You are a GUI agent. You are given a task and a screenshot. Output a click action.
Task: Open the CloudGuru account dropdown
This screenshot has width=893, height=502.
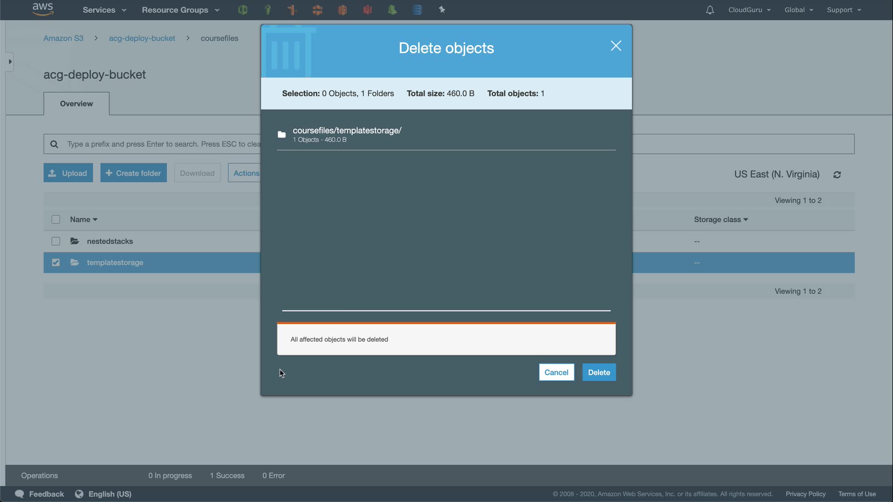(x=749, y=10)
